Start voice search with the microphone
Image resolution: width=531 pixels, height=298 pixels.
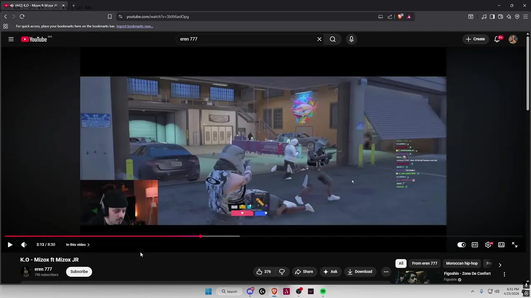pos(351,39)
